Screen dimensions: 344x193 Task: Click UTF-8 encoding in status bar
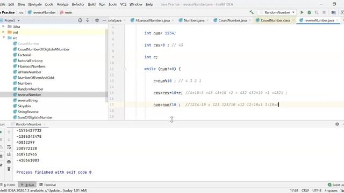(317, 191)
